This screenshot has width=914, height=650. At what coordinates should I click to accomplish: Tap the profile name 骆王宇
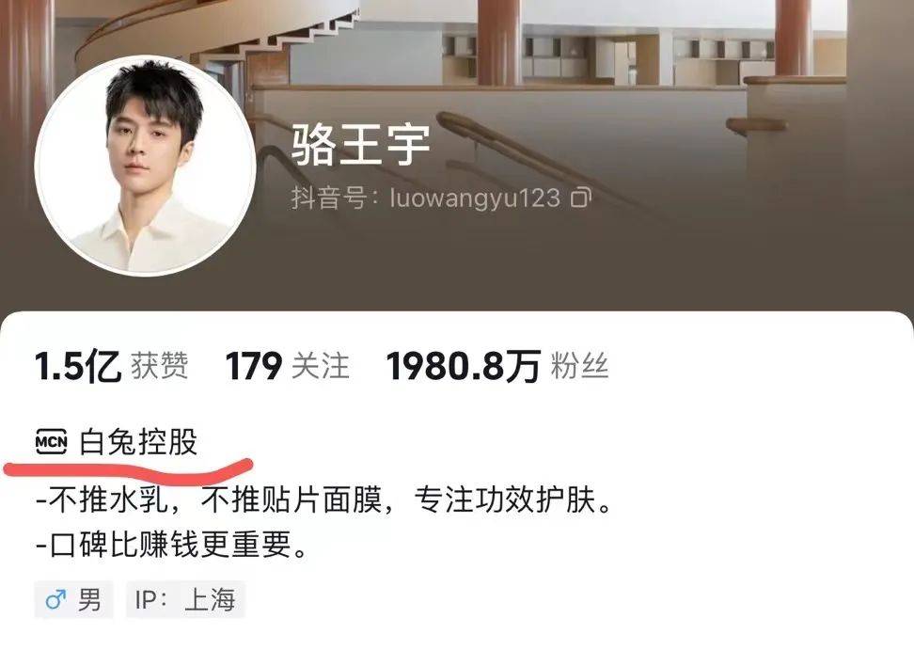(x=361, y=145)
